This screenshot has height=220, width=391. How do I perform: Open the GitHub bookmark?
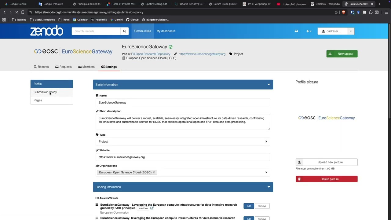pos(132,20)
